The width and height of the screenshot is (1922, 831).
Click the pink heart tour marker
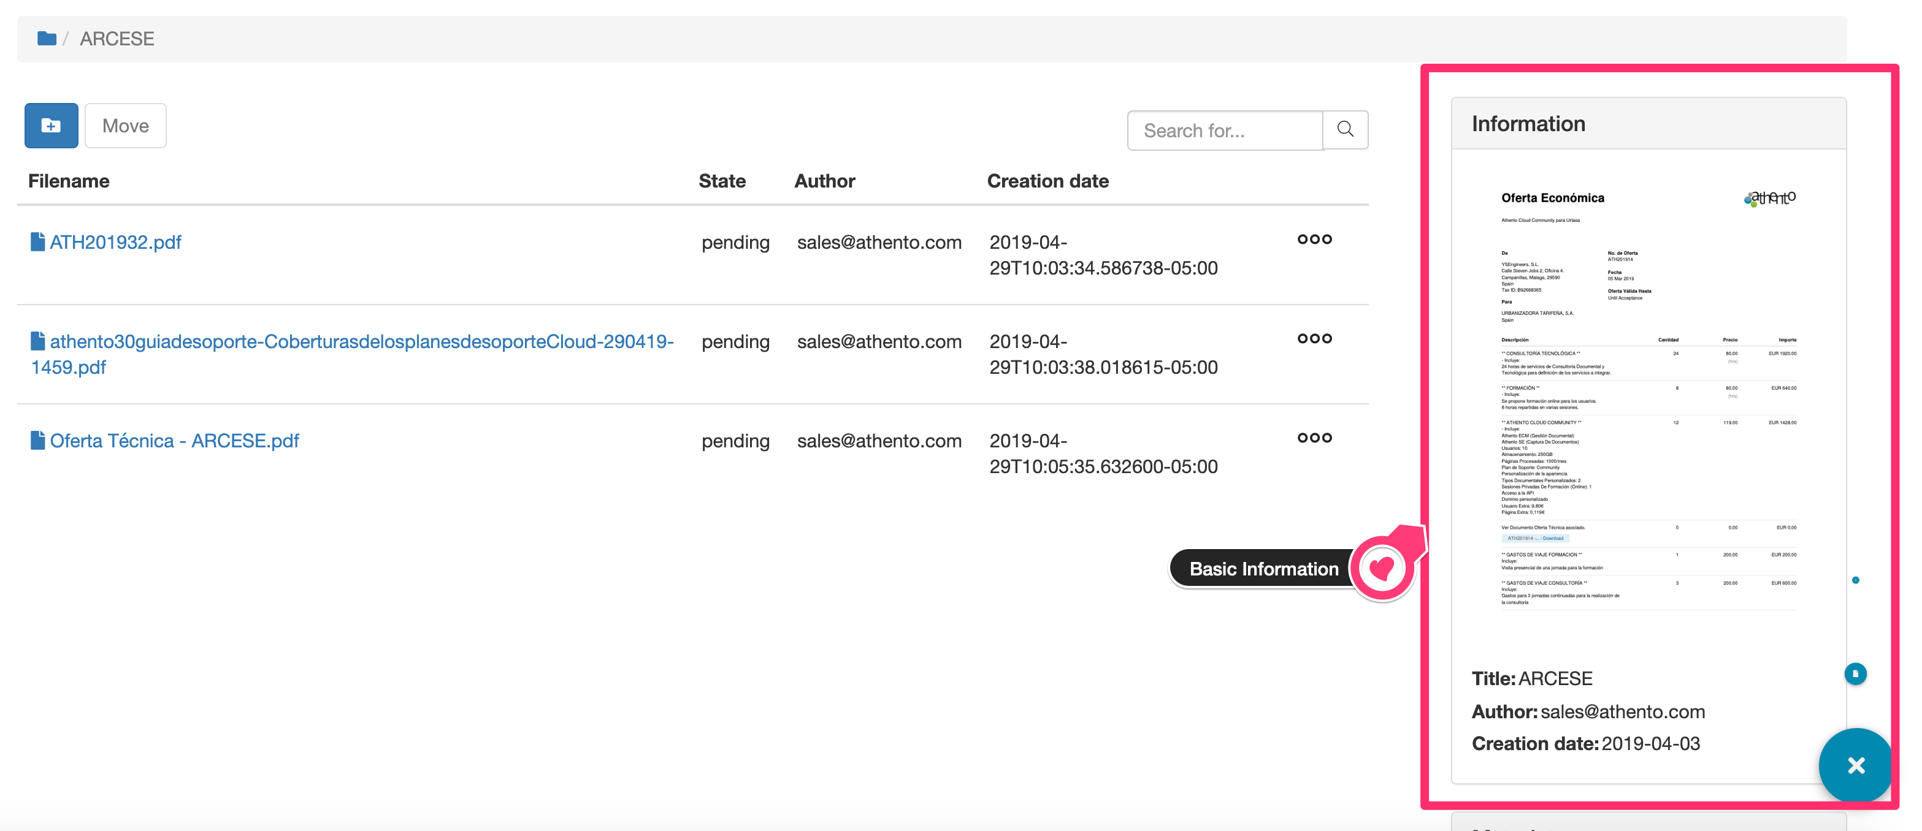pyautogui.click(x=1381, y=569)
